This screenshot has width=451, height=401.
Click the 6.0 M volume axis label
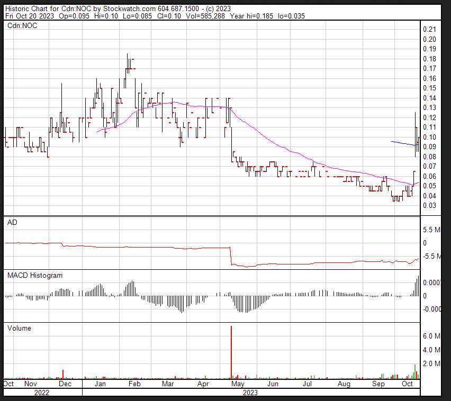(432, 336)
